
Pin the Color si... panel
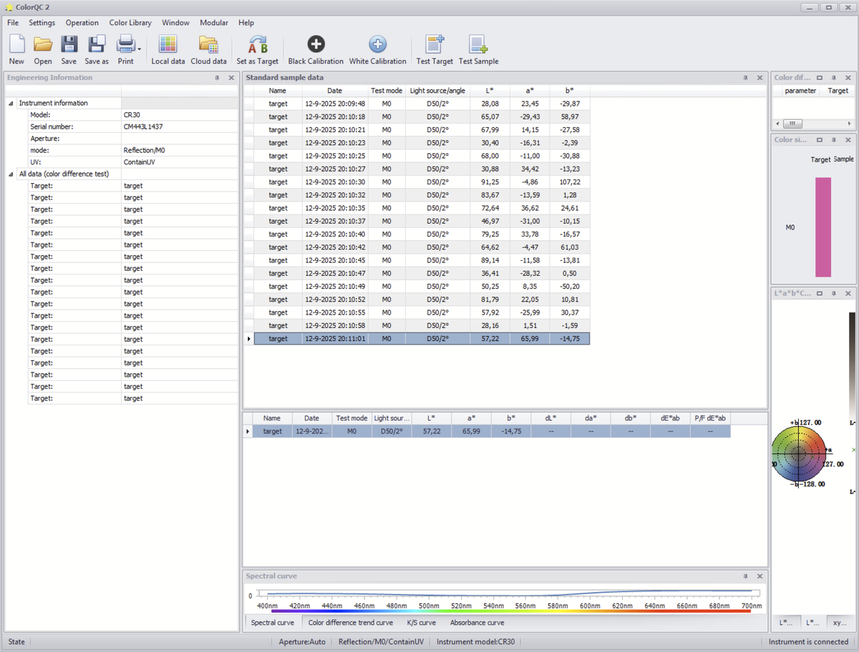834,140
